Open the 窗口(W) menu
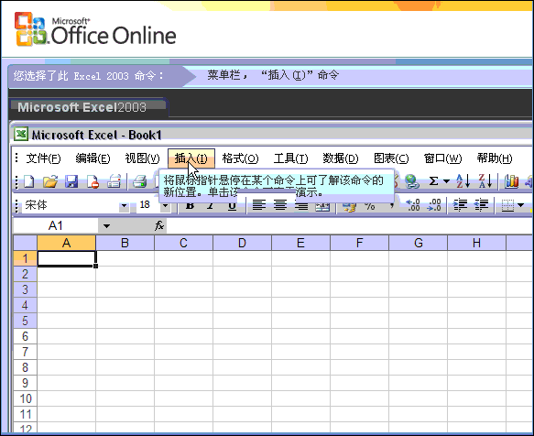 (x=442, y=158)
